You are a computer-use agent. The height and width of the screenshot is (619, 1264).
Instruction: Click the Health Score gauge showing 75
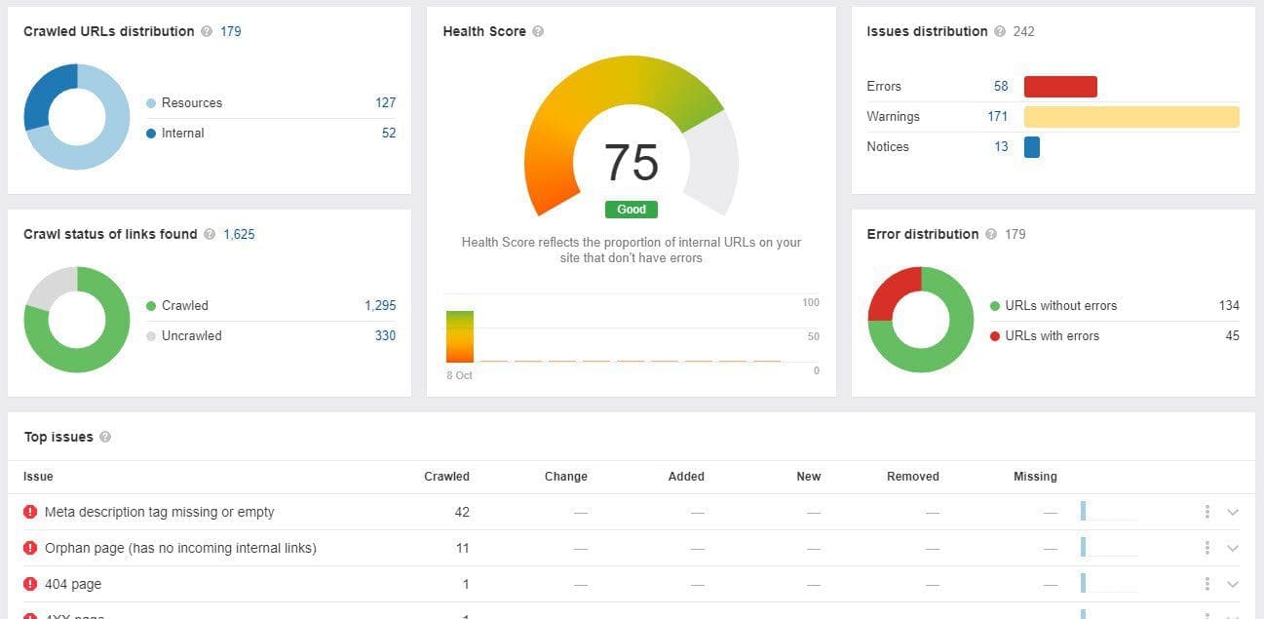(632, 136)
